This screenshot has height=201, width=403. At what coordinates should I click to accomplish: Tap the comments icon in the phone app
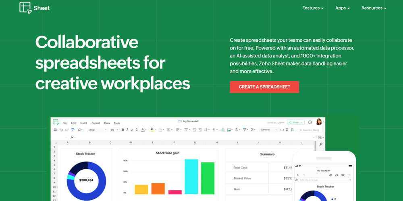click(343, 175)
